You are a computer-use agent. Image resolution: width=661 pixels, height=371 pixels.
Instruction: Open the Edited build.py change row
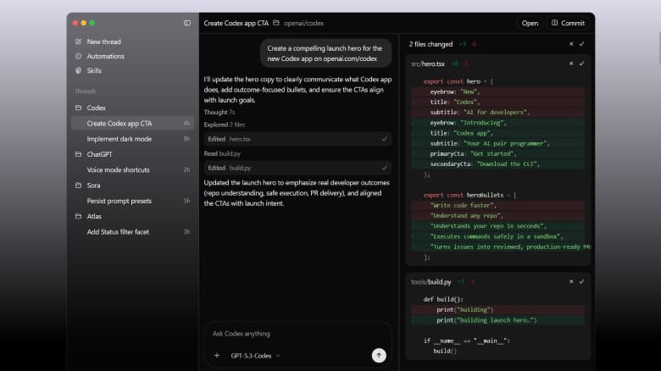pyautogui.click(x=297, y=168)
